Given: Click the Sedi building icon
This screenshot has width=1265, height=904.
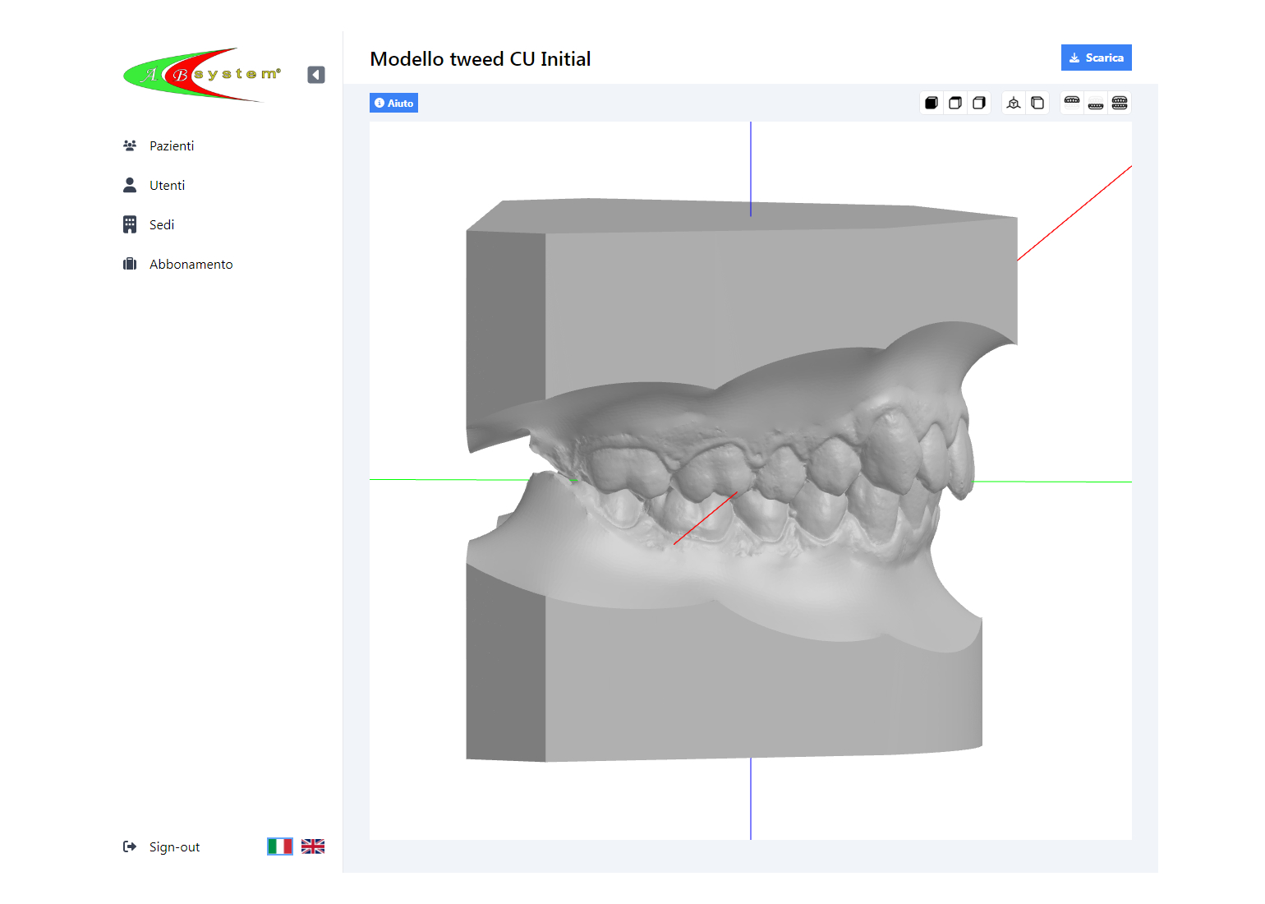Looking at the screenshot, I should [x=130, y=224].
